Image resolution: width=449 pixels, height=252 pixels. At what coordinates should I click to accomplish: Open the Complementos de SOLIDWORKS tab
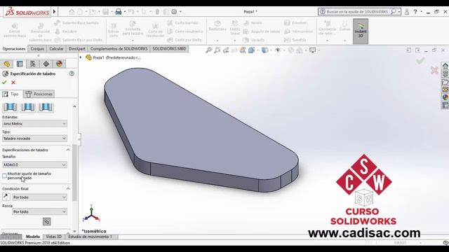119,49
